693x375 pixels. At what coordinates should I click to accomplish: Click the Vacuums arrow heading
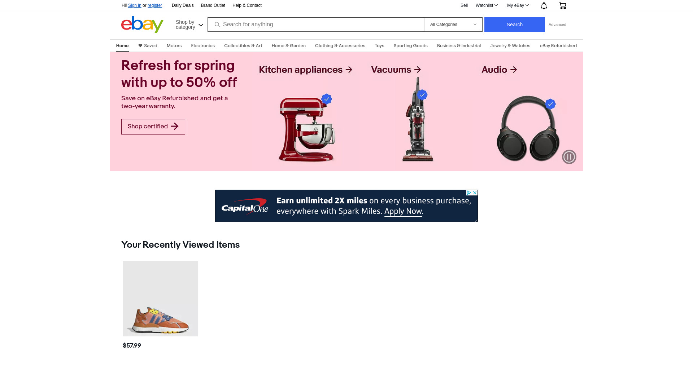pos(396,70)
